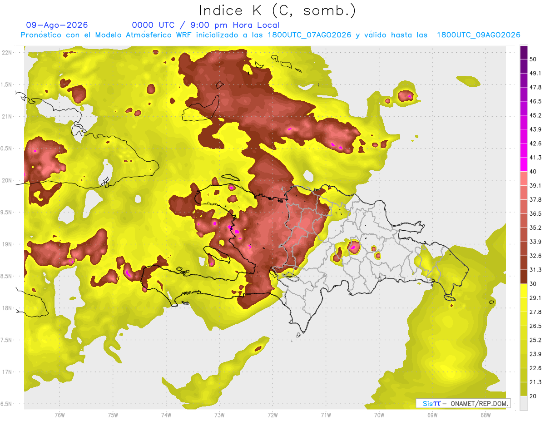Click the legend value 40
The image size is (545, 421).
[x=533, y=172]
